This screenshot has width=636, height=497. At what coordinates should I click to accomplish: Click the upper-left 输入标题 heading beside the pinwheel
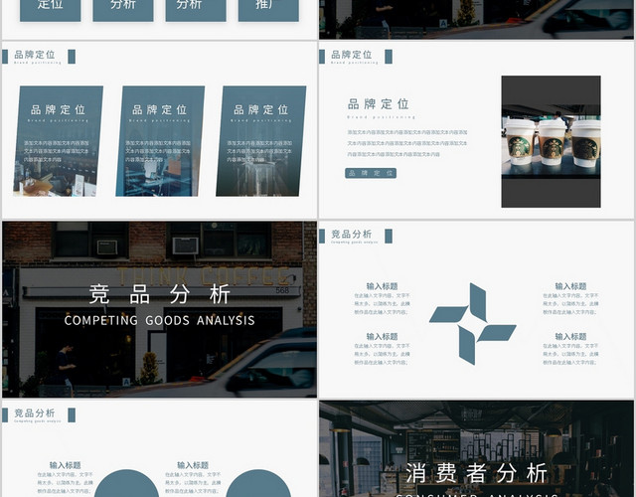point(382,286)
